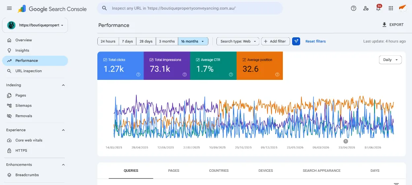Click the URL inspection magnifier icon
Viewport: 412px width, 185px height.
click(x=9, y=71)
